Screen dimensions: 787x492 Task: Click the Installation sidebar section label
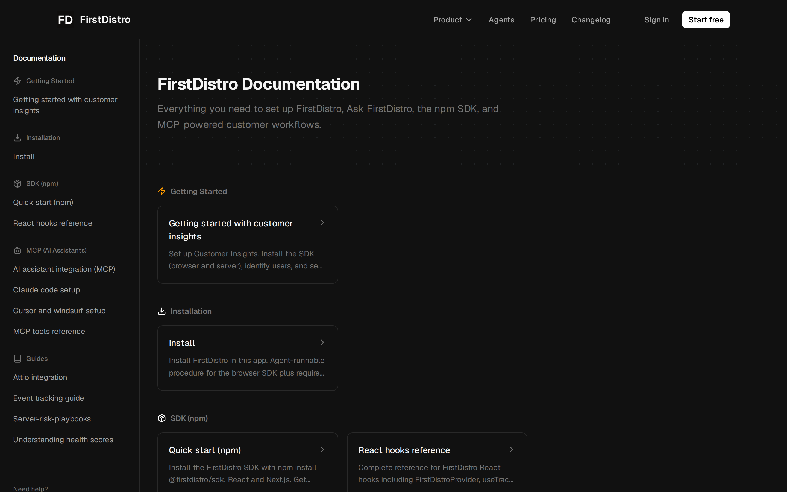(x=43, y=138)
